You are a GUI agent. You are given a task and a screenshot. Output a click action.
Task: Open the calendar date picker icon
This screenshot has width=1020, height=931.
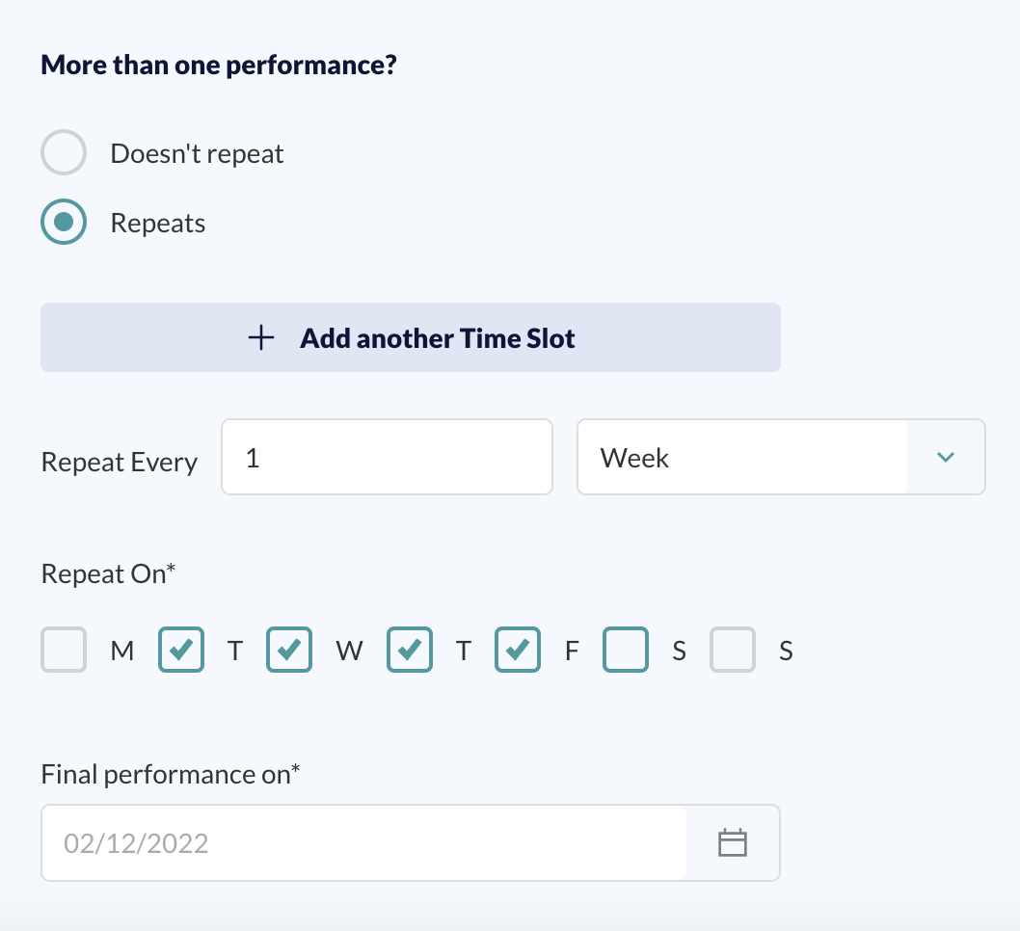[733, 842]
